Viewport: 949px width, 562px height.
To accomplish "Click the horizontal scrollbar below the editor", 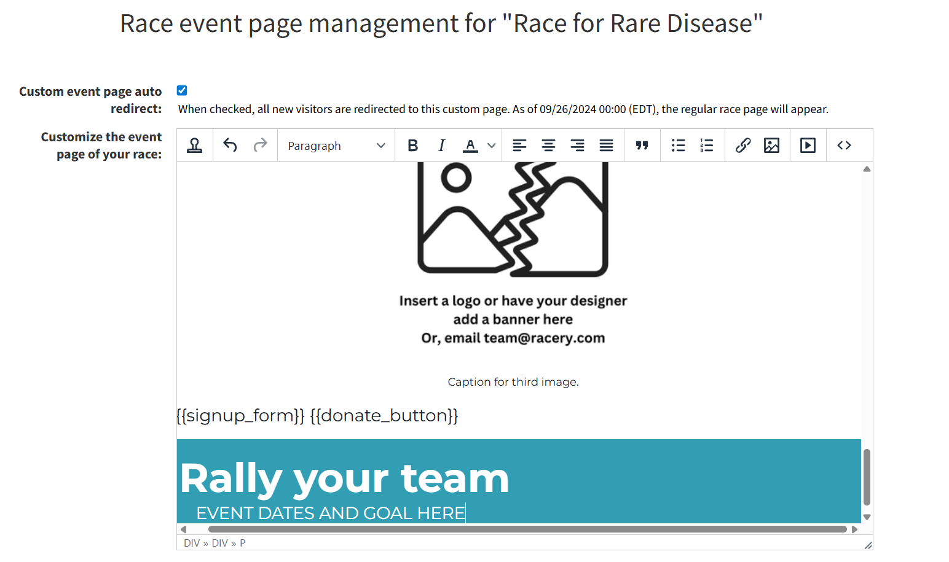I will tap(526, 529).
